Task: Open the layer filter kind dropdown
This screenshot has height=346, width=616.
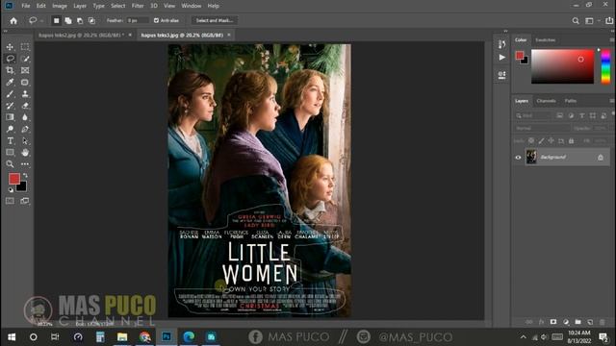Action: (x=533, y=115)
